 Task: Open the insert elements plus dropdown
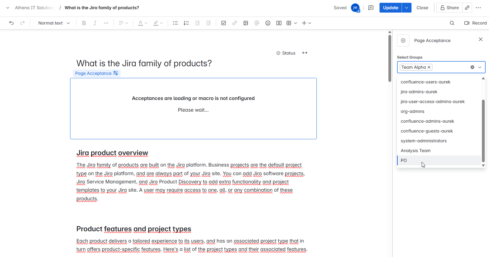pos(307,23)
